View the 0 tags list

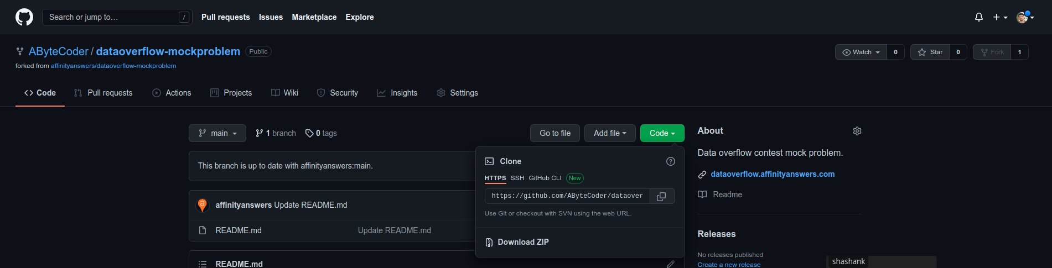point(321,133)
